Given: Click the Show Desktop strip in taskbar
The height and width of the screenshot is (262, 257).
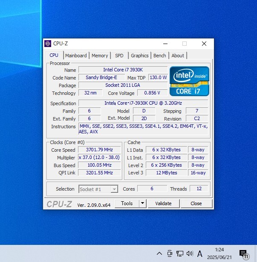Looking at the screenshot, I should 256,253.
